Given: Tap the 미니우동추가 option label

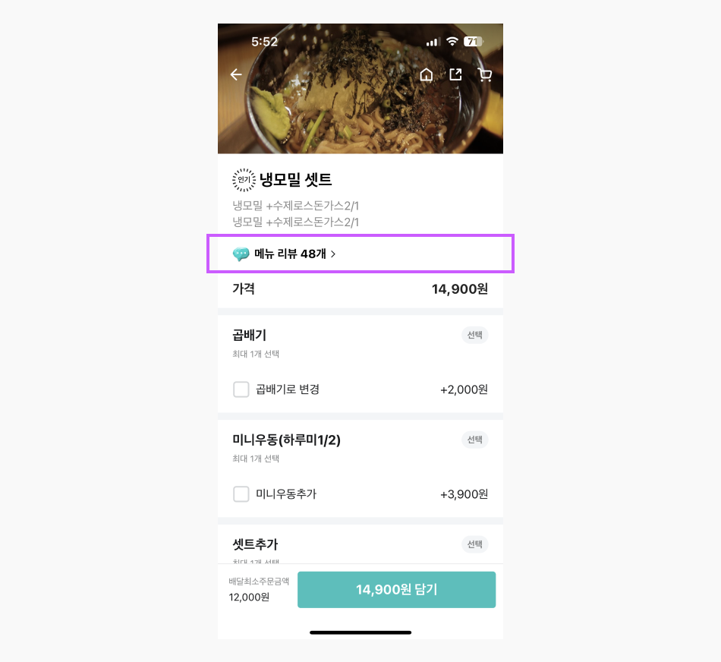Looking at the screenshot, I should pyautogui.click(x=286, y=494).
